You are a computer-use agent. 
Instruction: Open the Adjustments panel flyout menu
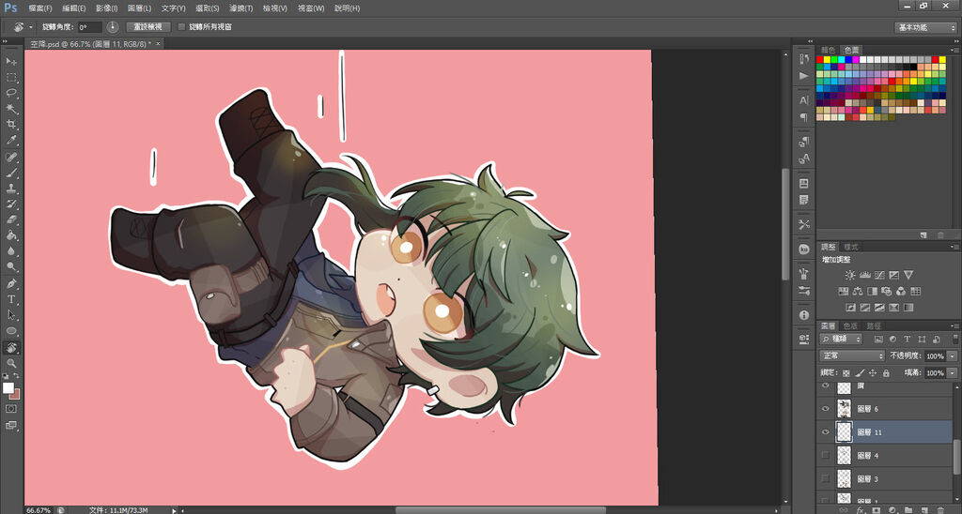pyautogui.click(x=955, y=247)
